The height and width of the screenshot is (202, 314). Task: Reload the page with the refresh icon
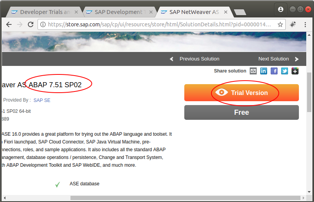point(31,24)
